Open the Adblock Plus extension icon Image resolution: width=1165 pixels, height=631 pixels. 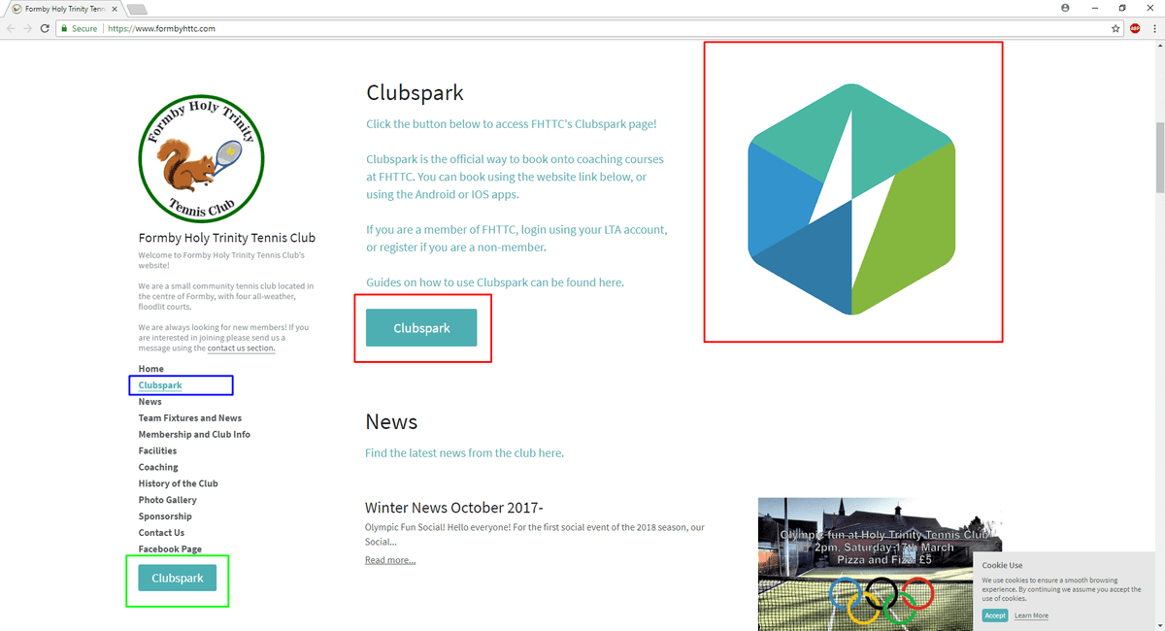coord(1135,29)
